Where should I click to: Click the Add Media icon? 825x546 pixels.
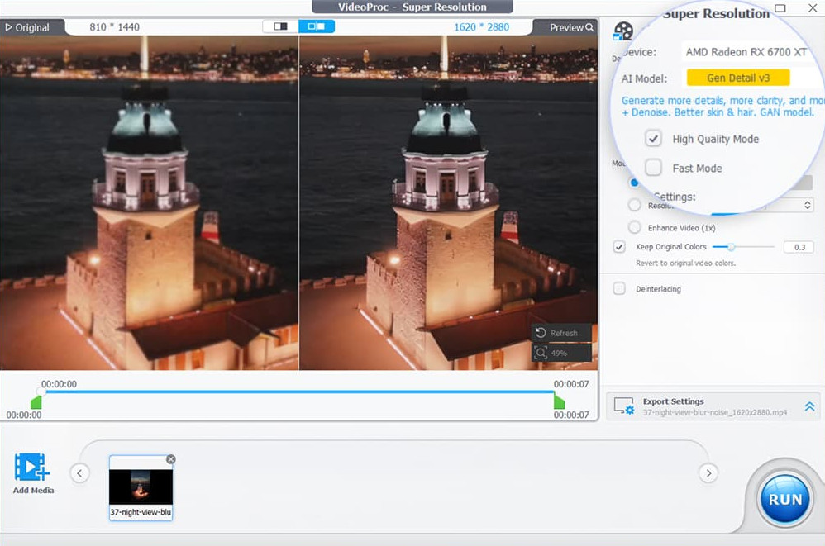click(32, 468)
